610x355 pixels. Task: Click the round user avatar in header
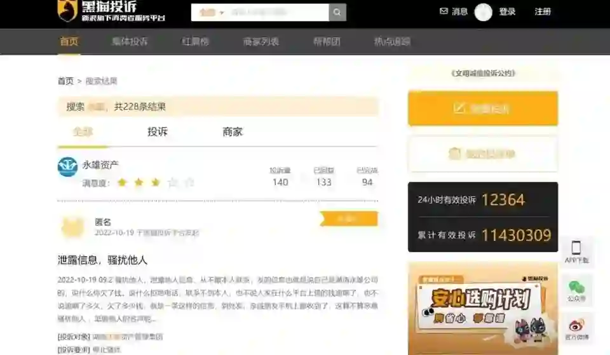coord(483,12)
